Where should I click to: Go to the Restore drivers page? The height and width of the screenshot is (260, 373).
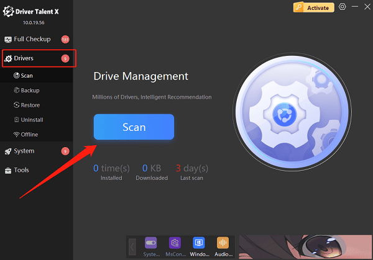point(30,105)
